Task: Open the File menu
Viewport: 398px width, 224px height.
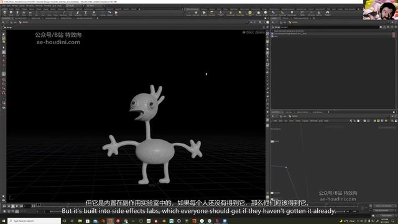Action: (4, 6)
